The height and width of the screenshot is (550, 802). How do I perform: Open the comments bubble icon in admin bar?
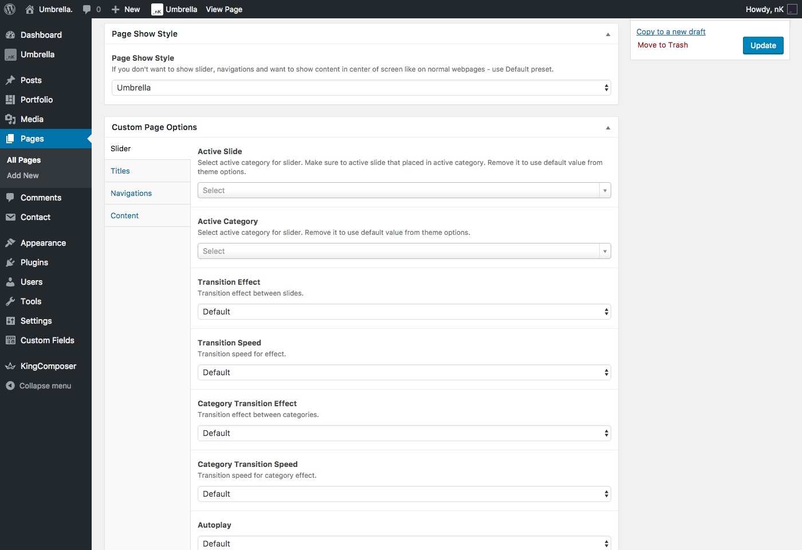pos(87,9)
